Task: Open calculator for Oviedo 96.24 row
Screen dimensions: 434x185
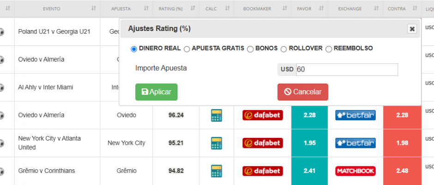Action: 216,115
